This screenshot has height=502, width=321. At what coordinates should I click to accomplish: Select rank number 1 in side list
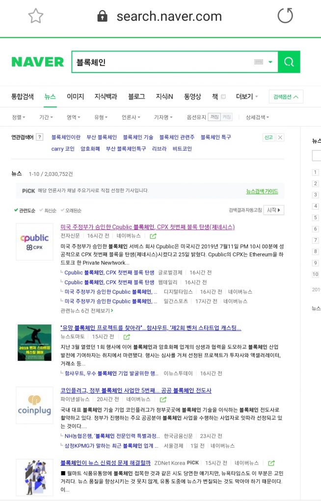tap(315, 172)
